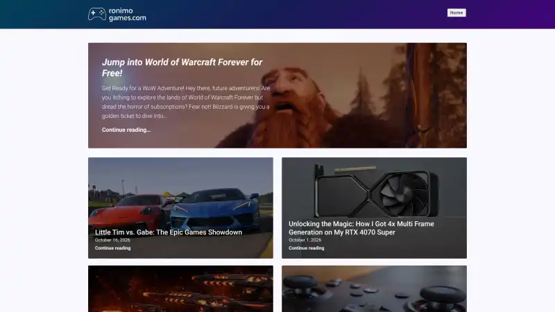This screenshot has width=555, height=312.
Task: Continue reading the RTX 4070 Super post
Action: [306, 248]
